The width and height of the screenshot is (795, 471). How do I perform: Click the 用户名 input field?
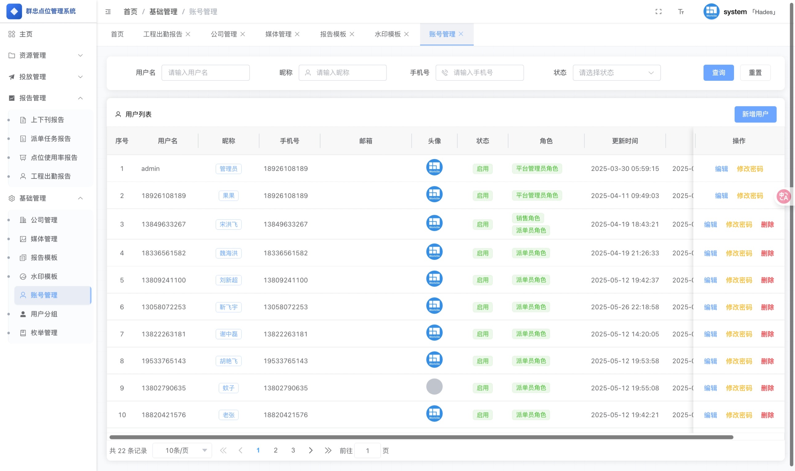click(206, 72)
